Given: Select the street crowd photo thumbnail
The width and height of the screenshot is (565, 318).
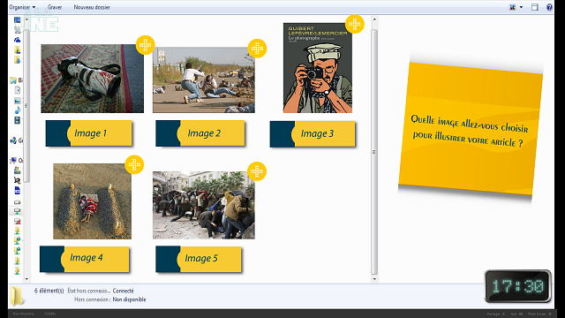Looking at the screenshot, I should (204, 205).
